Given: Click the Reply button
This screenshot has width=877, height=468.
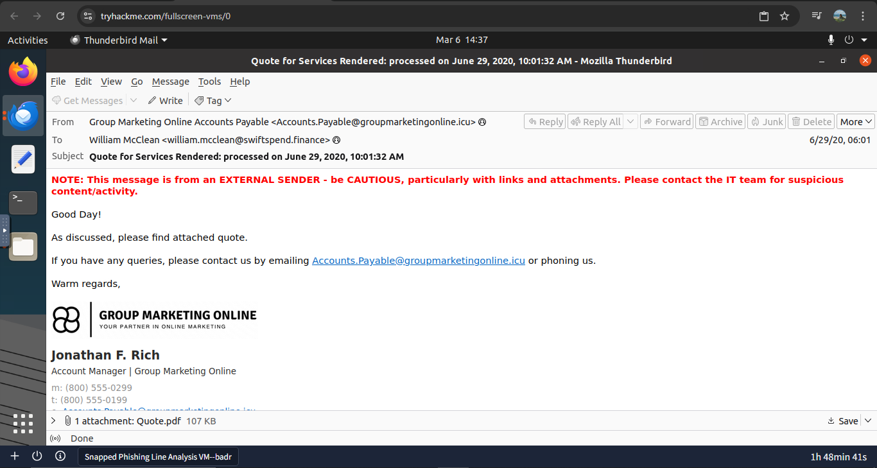Looking at the screenshot, I should coord(544,122).
